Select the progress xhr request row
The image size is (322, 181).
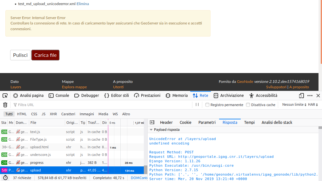pyautogui.click(x=72, y=163)
